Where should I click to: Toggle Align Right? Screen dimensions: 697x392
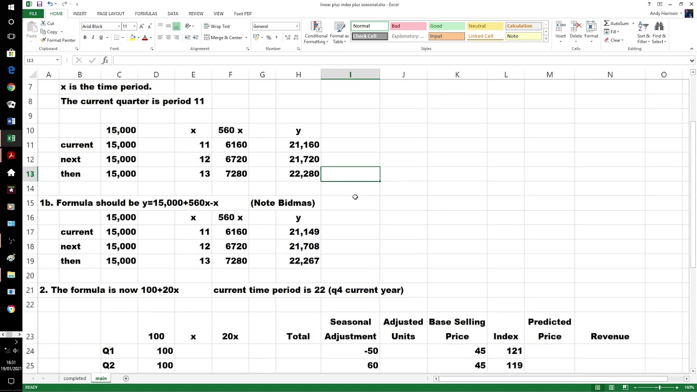point(176,38)
